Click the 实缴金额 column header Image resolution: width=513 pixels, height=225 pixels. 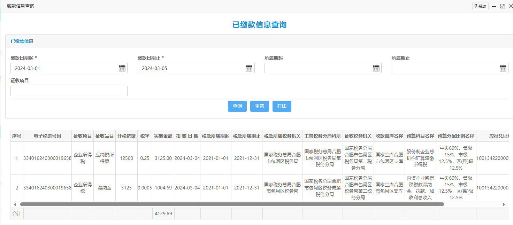pos(163,136)
